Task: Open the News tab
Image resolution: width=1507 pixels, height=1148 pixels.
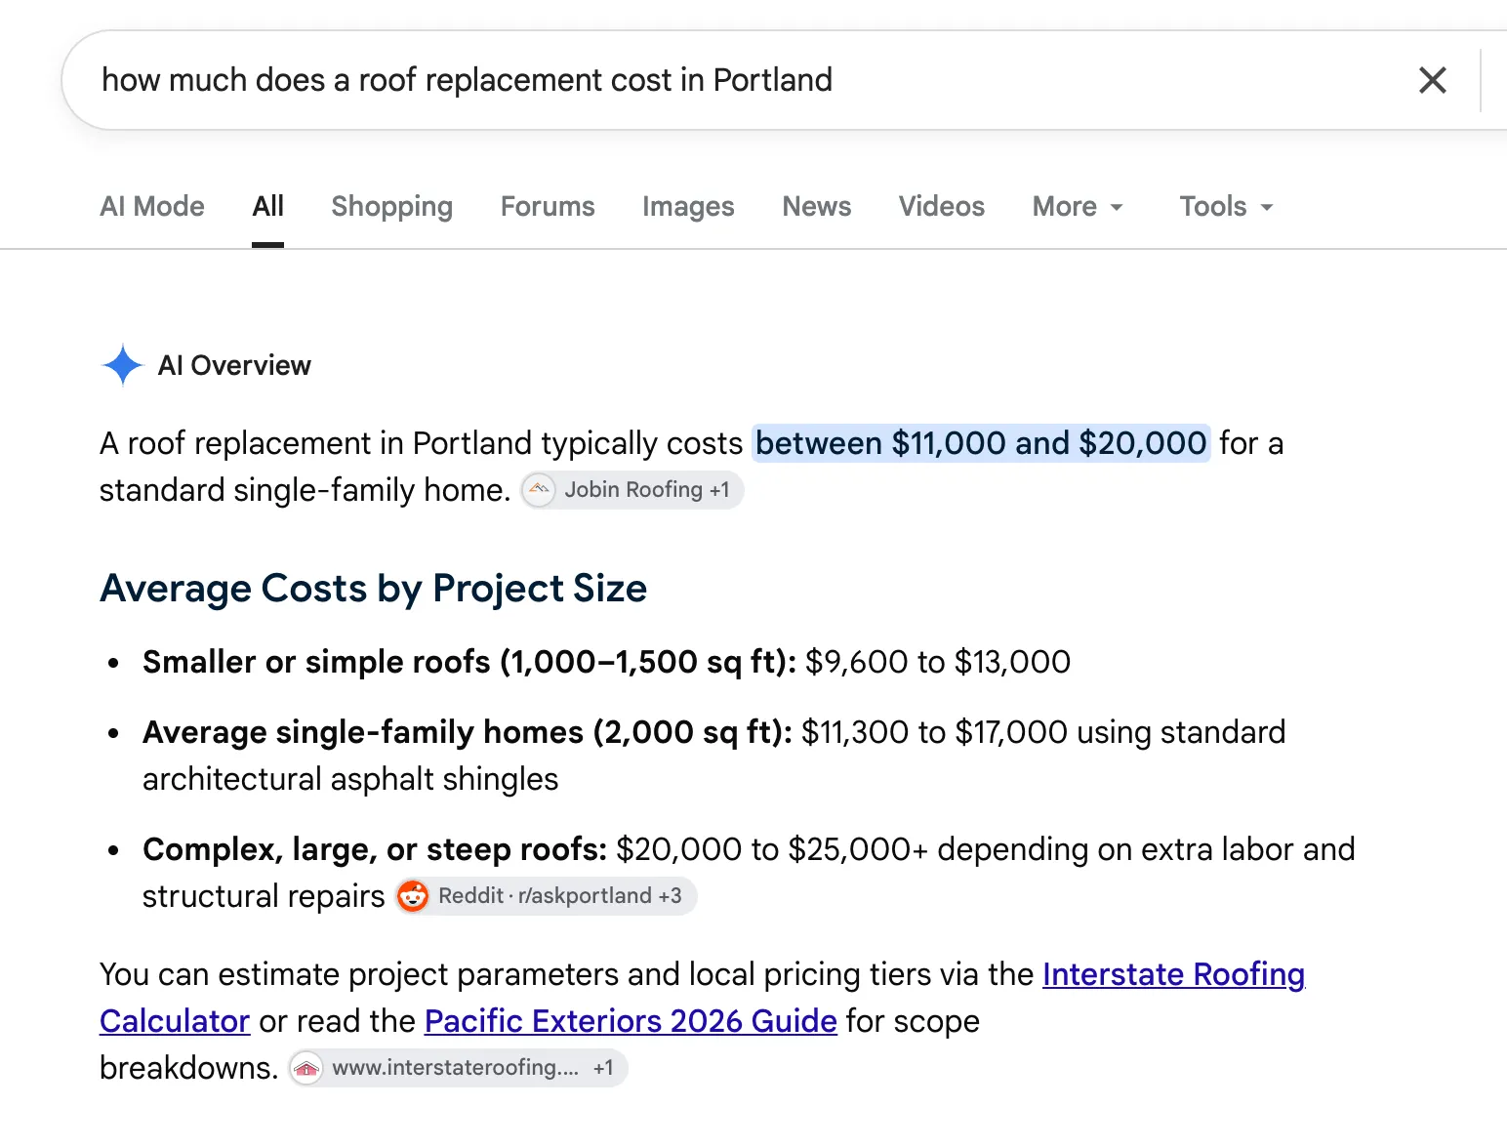Action: (x=817, y=206)
